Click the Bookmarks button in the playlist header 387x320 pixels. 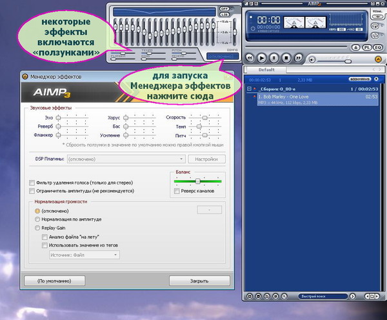(x=360, y=79)
